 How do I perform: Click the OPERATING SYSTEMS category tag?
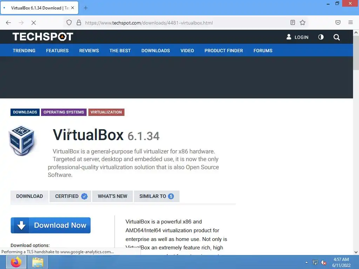(64, 112)
